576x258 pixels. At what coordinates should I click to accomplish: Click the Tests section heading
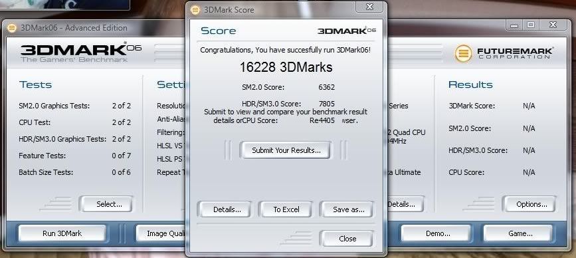[35, 84]
